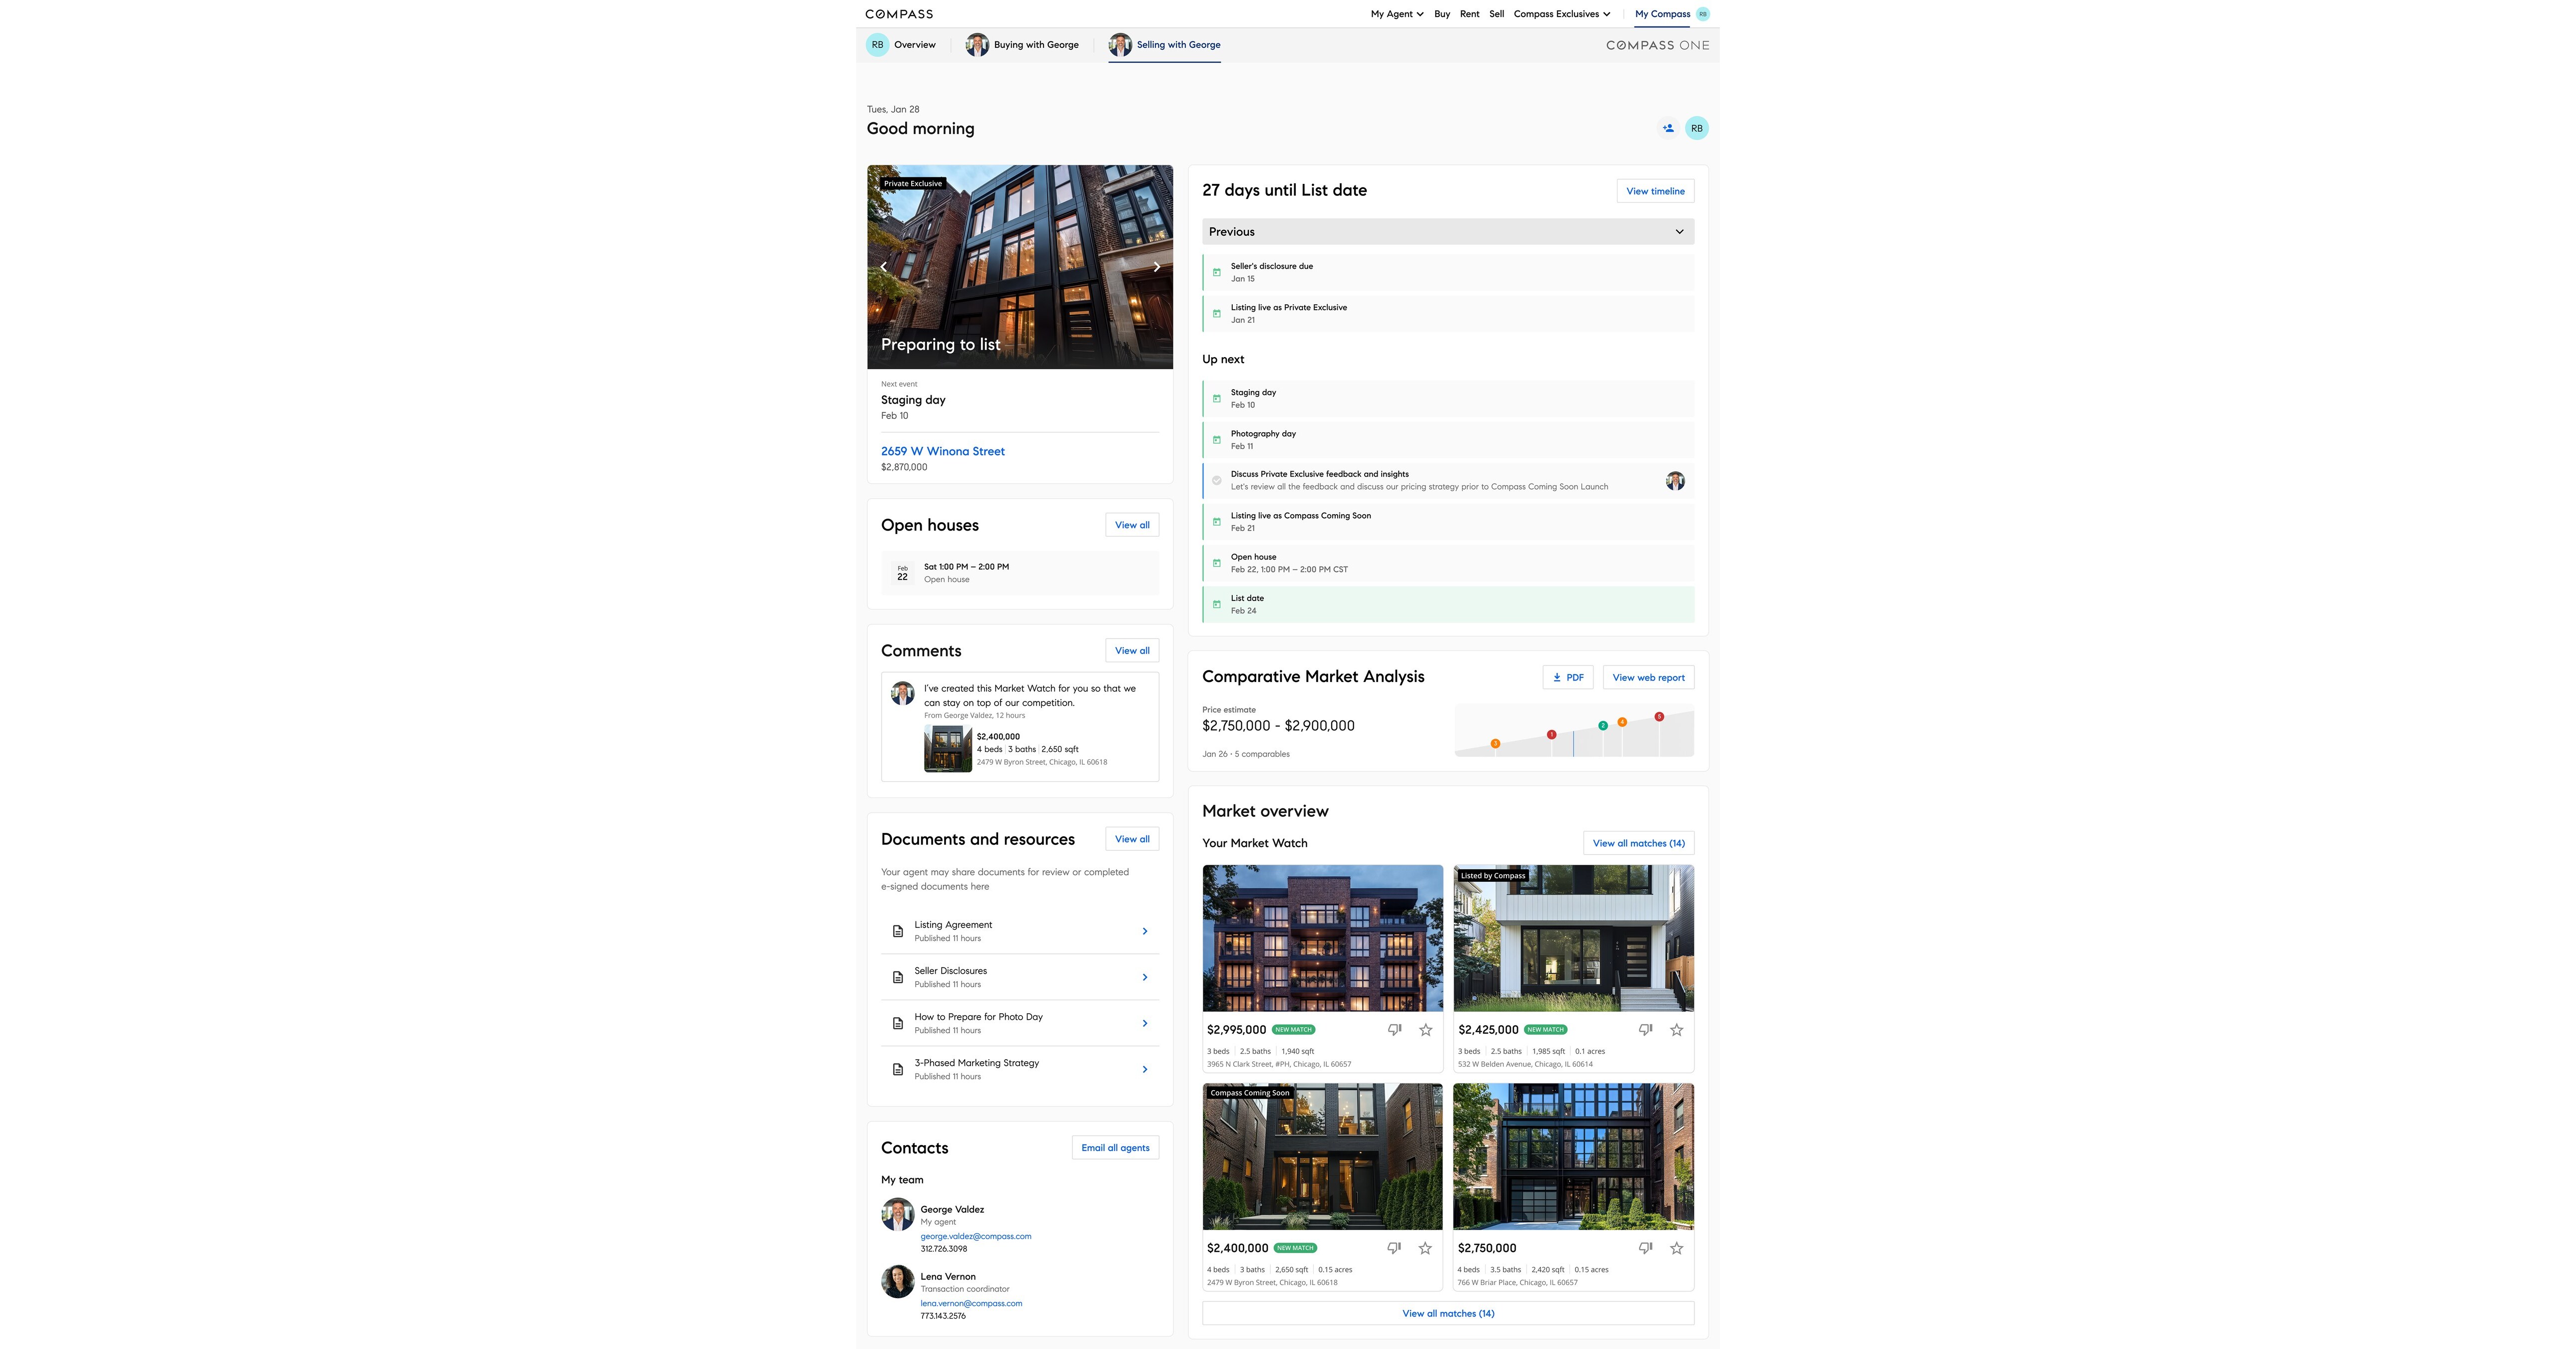Open the Listing Agreement document icon
Screen dimensions: 2576x1349
(x=897, y=931)
